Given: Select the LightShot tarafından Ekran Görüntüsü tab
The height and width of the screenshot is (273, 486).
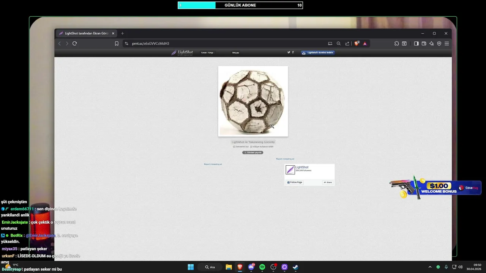Looking at the screenshot, I should pos(86,33).
